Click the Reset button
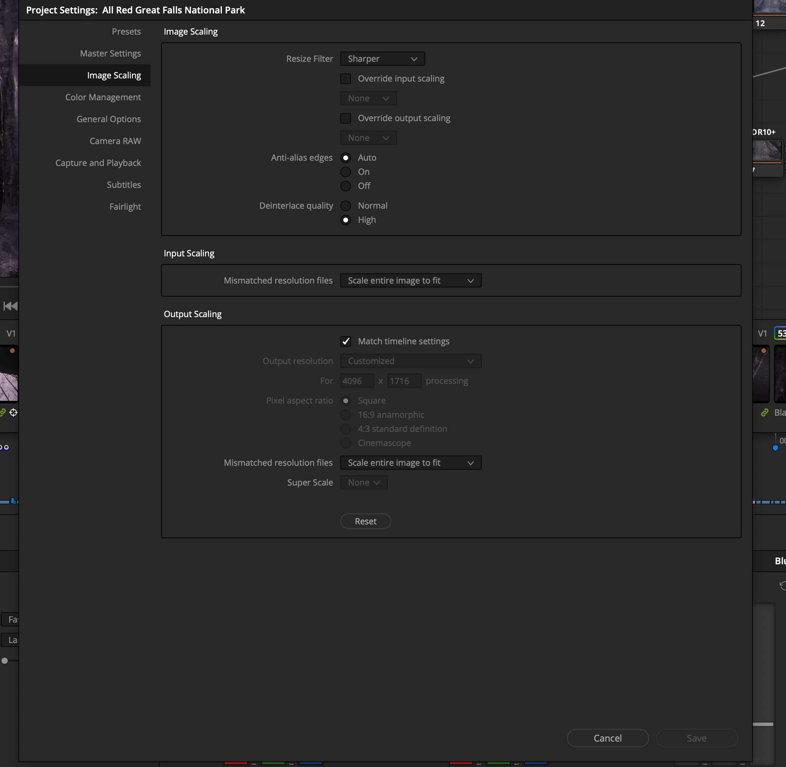This screenshot has height=767, width=786. [x=365, y=521]
